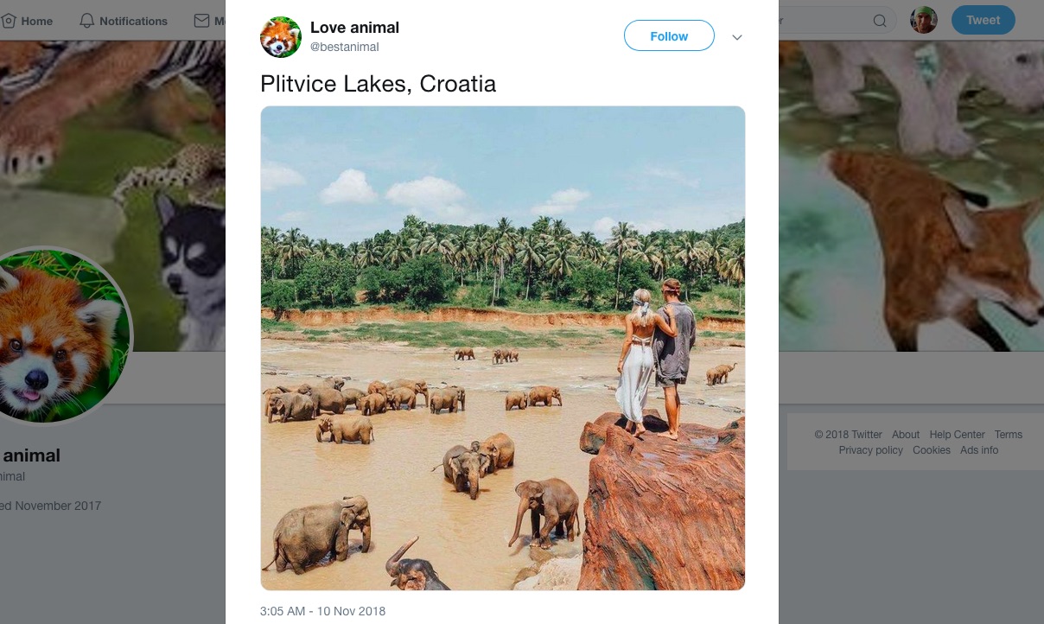Open the Cookies footer link
1044x624 pixels.
click(x=932, y=450)
